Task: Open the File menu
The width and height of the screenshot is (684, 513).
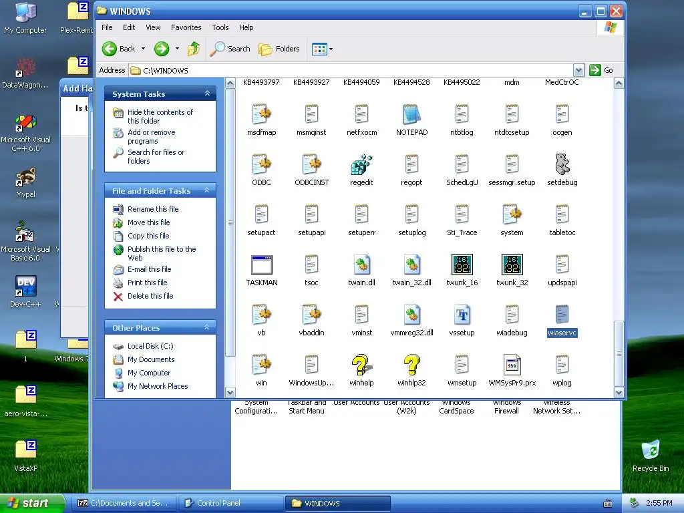Action: (x=107, y=27)
